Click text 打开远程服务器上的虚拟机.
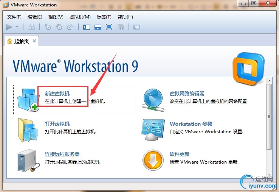The image size is (279, 192). (x=73, y=162)
